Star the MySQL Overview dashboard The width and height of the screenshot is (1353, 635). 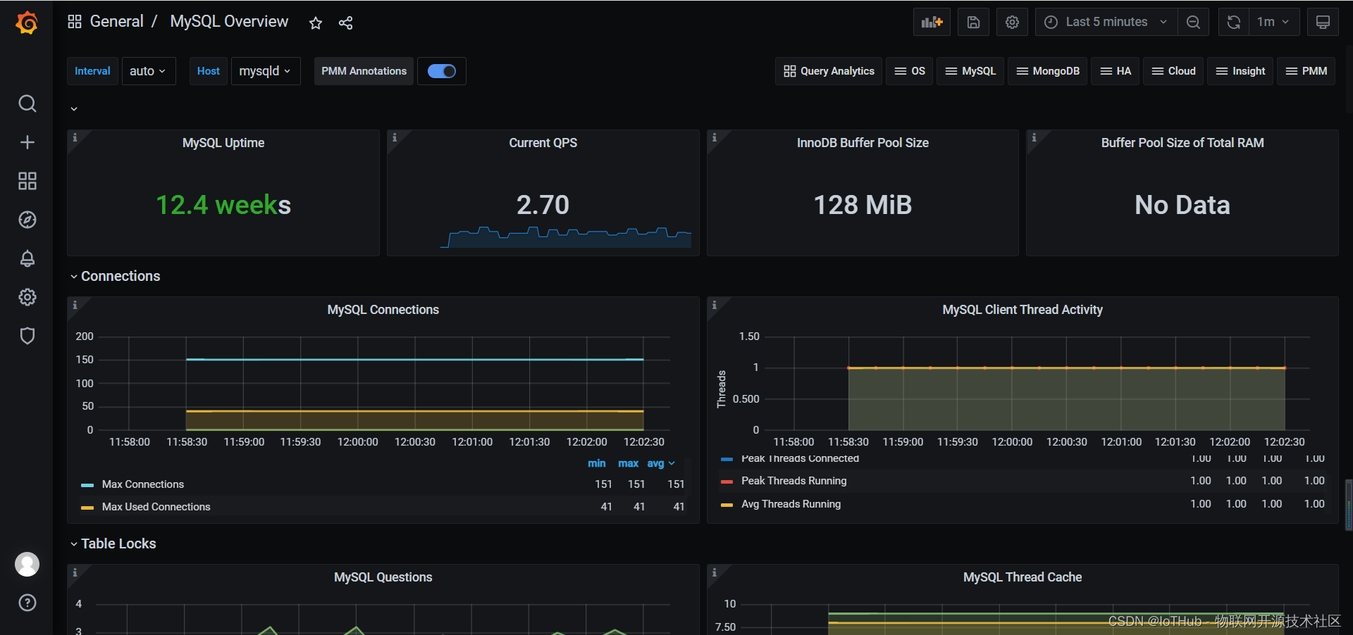pos(316,23)
